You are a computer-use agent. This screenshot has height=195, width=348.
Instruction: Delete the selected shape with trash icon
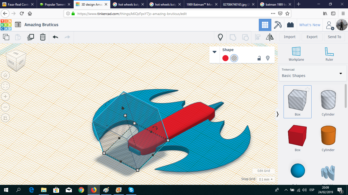[43, 37]
